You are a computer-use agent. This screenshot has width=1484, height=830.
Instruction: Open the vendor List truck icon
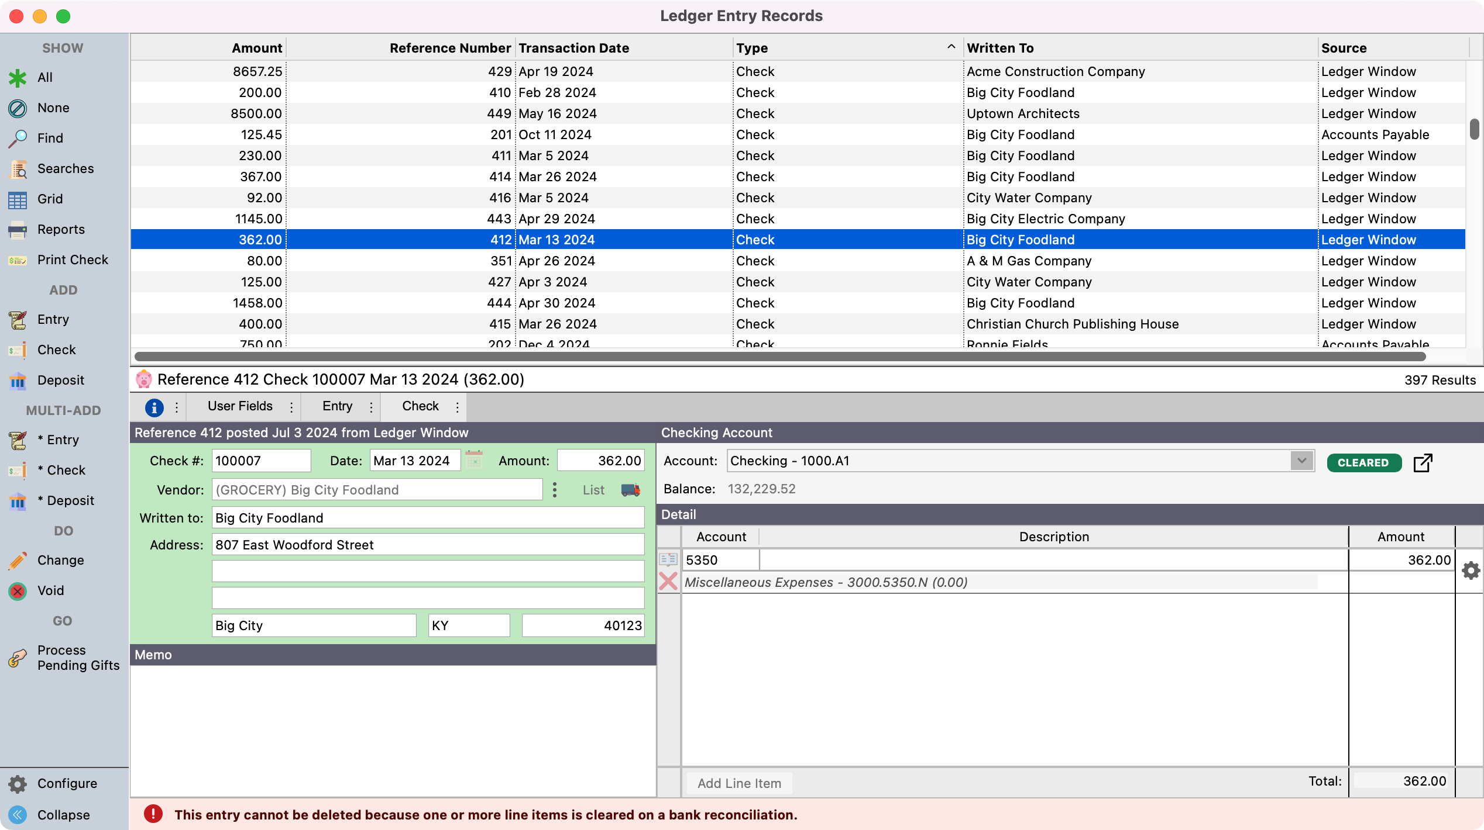pyautogui.click(x=629, y=490)
